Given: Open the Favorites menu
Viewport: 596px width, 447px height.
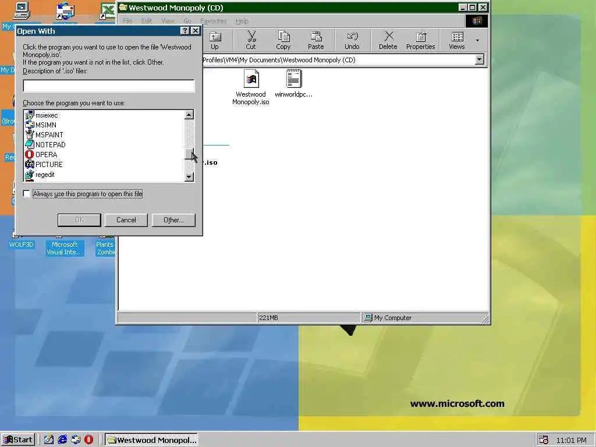Looking at the screenshot, I should coord(213,21).
